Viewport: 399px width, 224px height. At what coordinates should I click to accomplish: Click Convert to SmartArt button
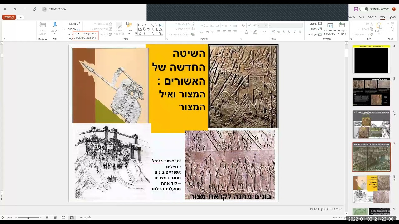[181, 34]
